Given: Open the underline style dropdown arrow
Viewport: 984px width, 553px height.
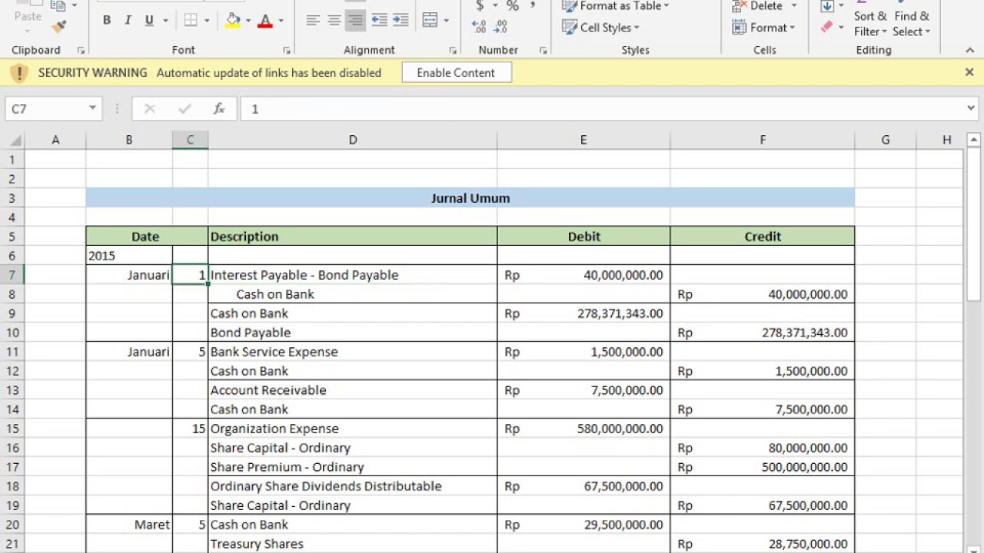Looking at the screenshot, I should 165,21.
